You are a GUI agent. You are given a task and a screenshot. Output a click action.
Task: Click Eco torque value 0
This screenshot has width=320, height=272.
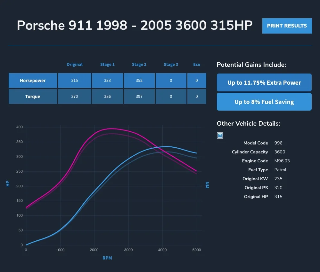click(x=197, y=97)
